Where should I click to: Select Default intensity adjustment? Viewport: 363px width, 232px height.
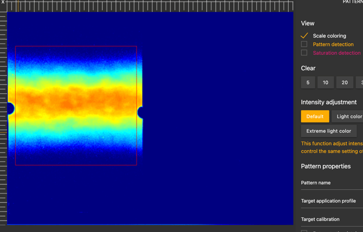click(315, 117)
